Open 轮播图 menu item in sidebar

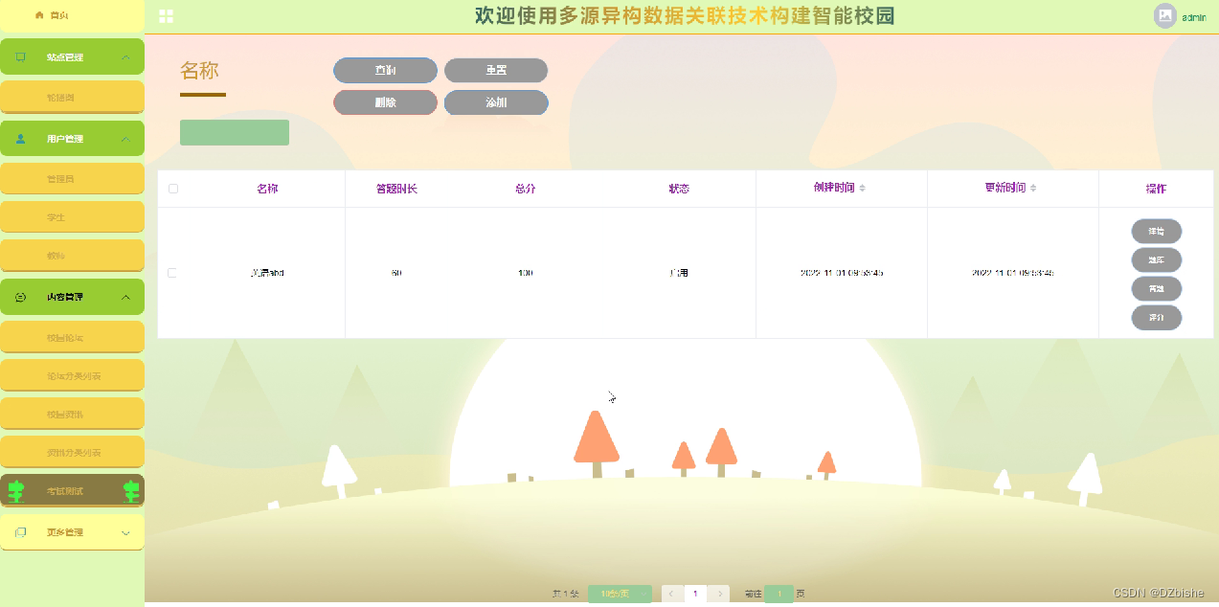pyautogui.click(x=72, y=98)
